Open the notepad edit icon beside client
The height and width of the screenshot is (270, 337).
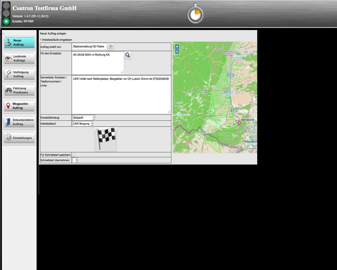click(x=111, y=46)
